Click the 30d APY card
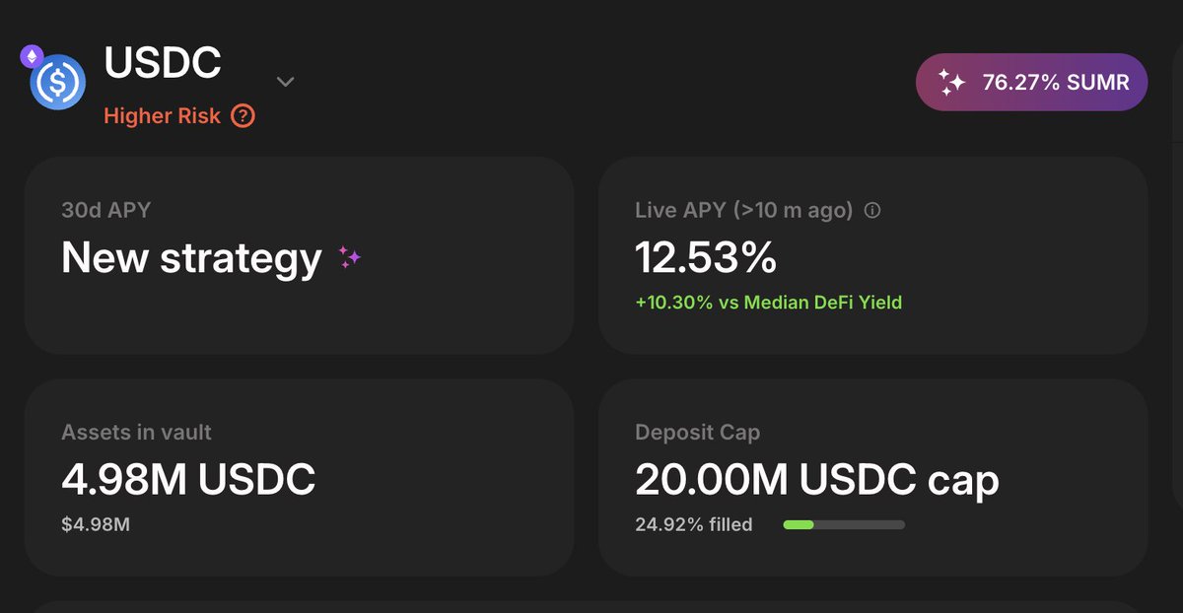 point(300,255)
